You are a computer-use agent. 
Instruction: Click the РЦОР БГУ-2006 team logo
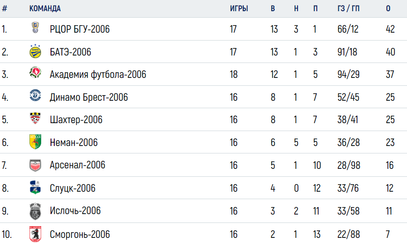click(x=35, y=28)
